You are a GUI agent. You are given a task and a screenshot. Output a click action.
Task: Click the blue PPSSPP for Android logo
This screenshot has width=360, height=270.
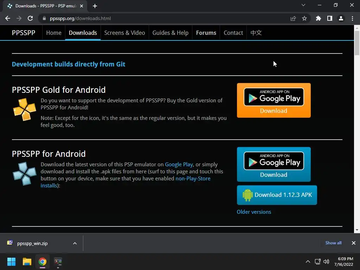pyautogui.click(x=25, y=174)
